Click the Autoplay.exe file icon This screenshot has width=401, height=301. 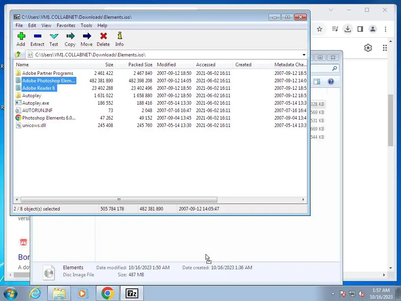(18, 103)
